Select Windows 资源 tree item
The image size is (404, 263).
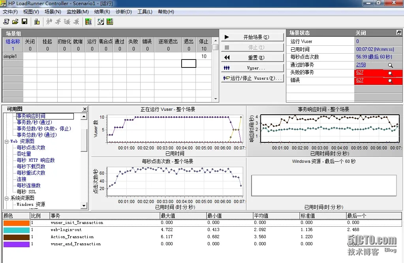(x=31, y=204)
